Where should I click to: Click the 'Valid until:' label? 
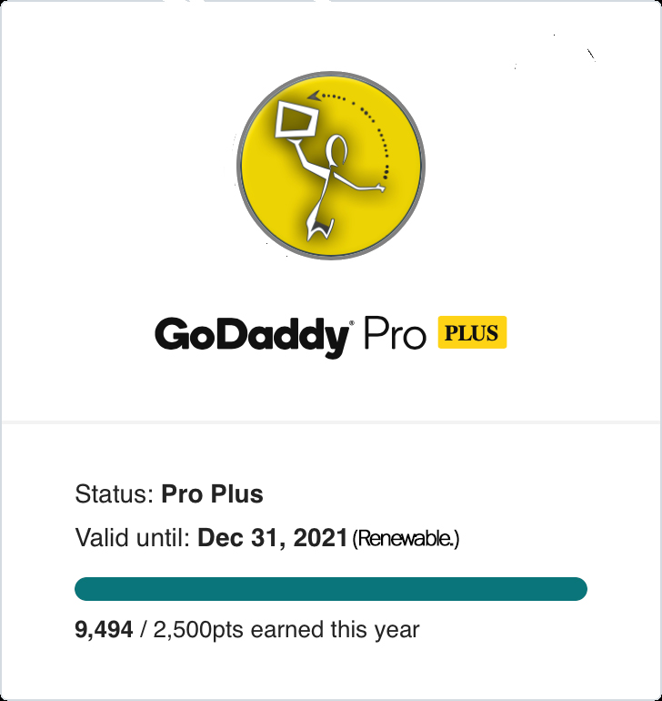tap(133, 537)
